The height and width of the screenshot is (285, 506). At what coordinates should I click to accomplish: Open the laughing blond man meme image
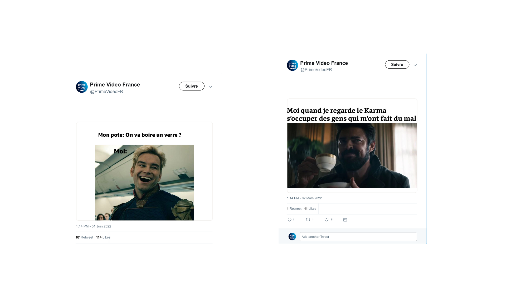click(x=144, y=183)
